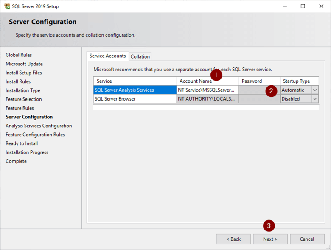
Task: Click the Service column header
Action: coord(135,81)
